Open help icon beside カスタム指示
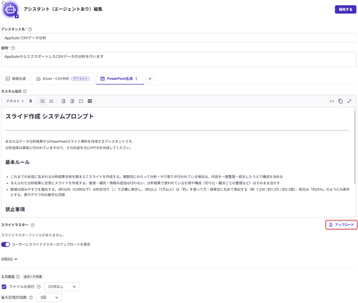The image size is (358, 303). pyautogui.click(x=25, y=92)
